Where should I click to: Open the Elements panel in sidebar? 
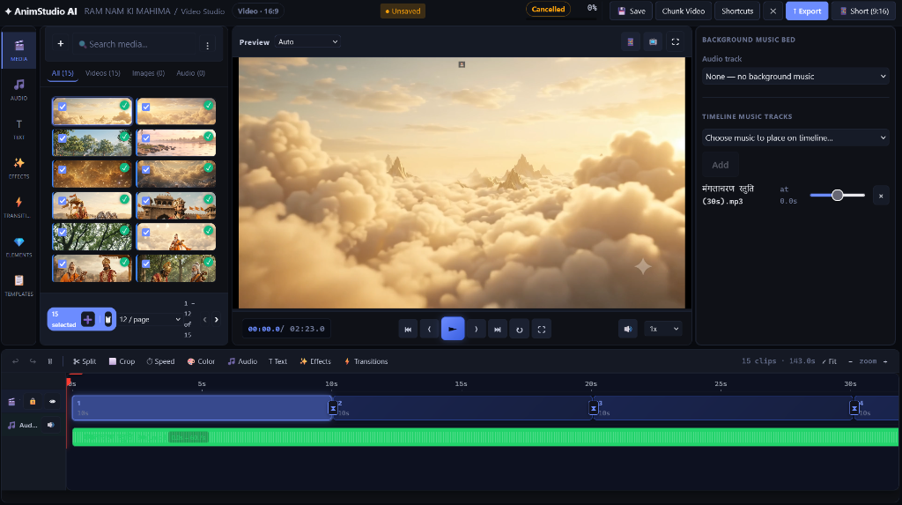click(x=19, y=247)
